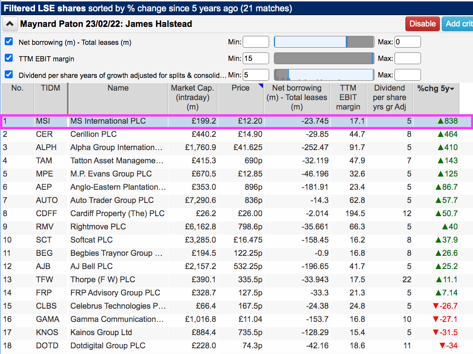Screen dimensions: 473x354
Task: Click the Max field for Net borrowing filter
Action: pyautogui.click(x=408, y=42)
